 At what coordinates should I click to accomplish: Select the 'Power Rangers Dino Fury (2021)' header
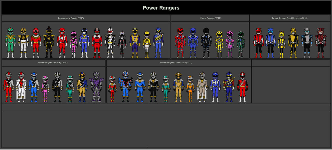pyautogui.click(x=53, y=63)
